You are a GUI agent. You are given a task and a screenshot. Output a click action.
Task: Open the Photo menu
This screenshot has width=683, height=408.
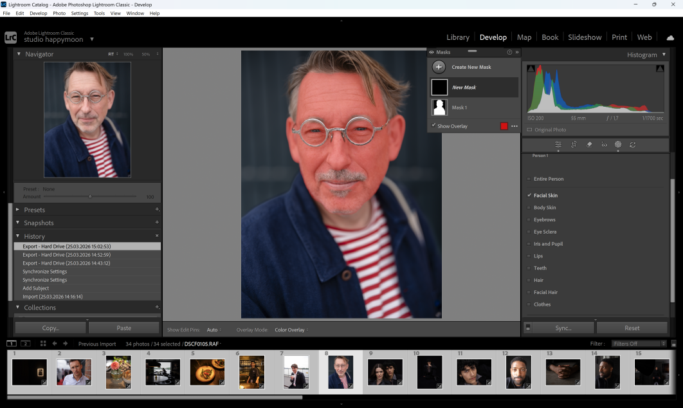click(x=59, y=13)
